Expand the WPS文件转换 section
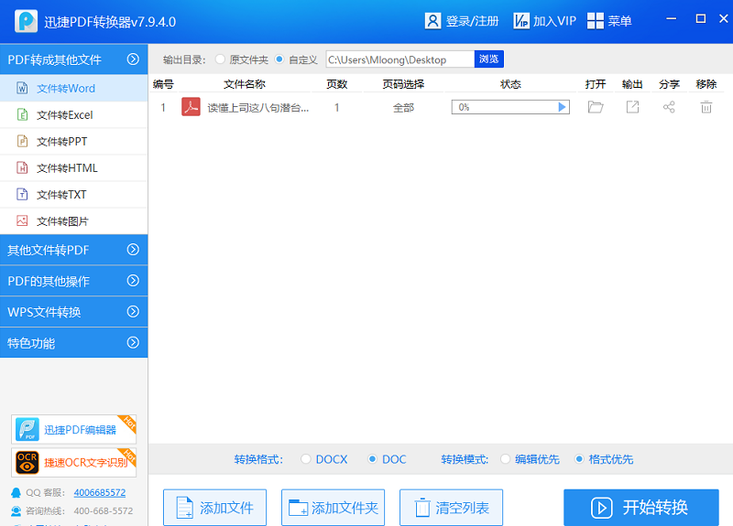733x526 pixels. click(x=73, y=312)
